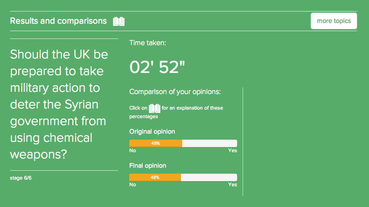The height and width of the screenshot is (207, 369).
Task: Click the unfilled part of Original opinion bar
Action: (x=209, y=143)
